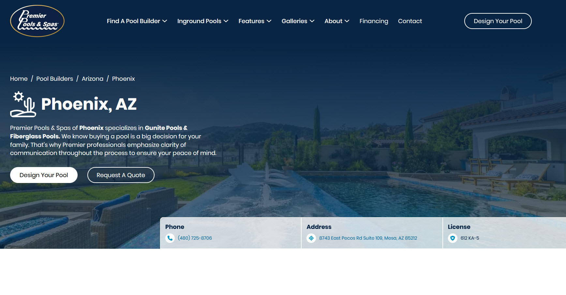
Task: Click the License card heading
Action: tap(459, 227)
